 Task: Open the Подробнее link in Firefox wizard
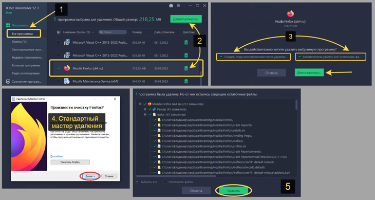[x=57, y=156]
